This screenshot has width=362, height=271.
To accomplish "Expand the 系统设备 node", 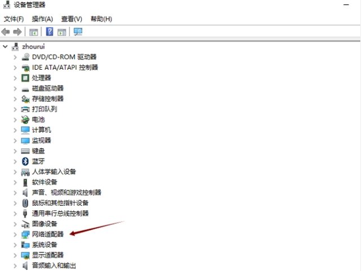I will click(15, 245).
